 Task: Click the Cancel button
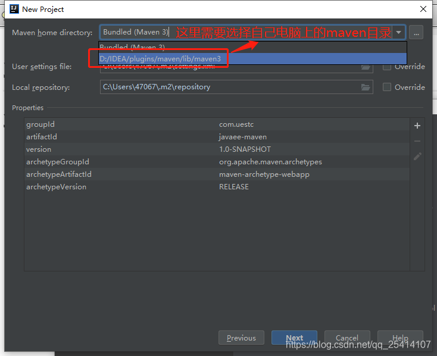pos(347,338)
